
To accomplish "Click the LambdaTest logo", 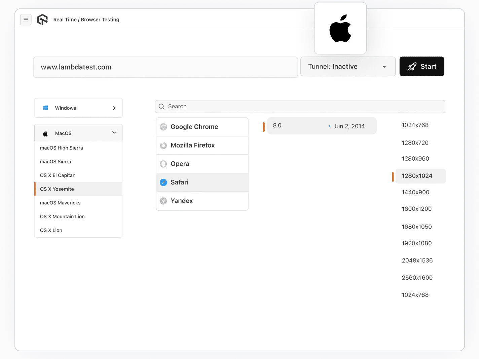I will tap(42, 19).
